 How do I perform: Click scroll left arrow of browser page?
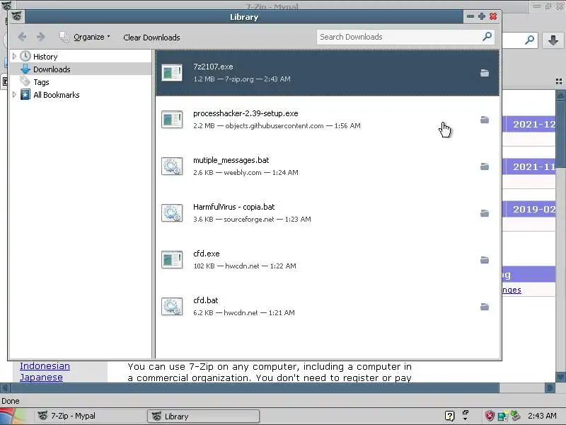(5, 388)
